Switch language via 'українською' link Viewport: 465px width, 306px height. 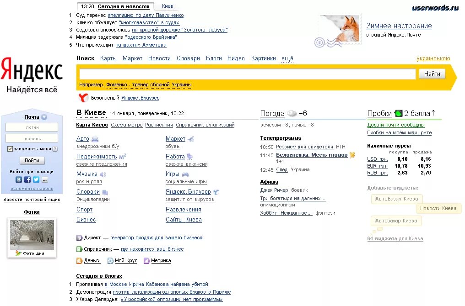click(x=433, y=58)
